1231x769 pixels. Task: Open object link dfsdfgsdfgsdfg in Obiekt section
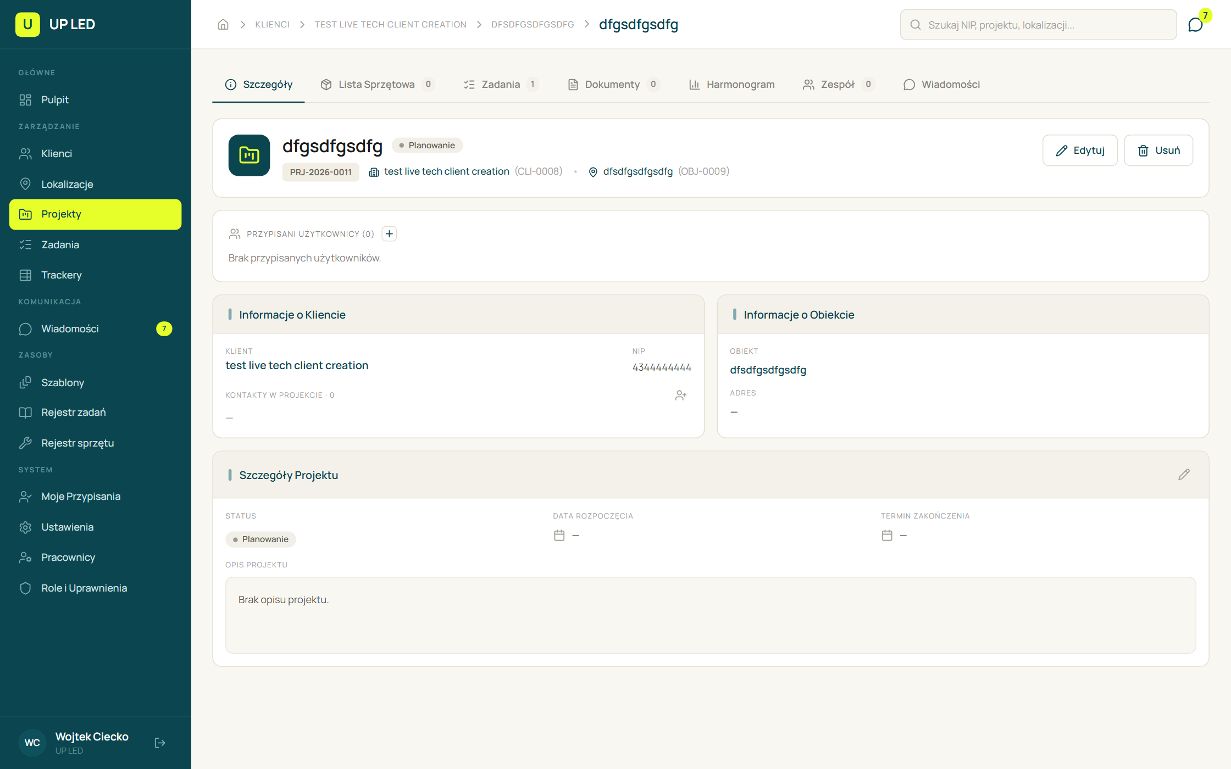pyautogui.click(x=768, y=370)
